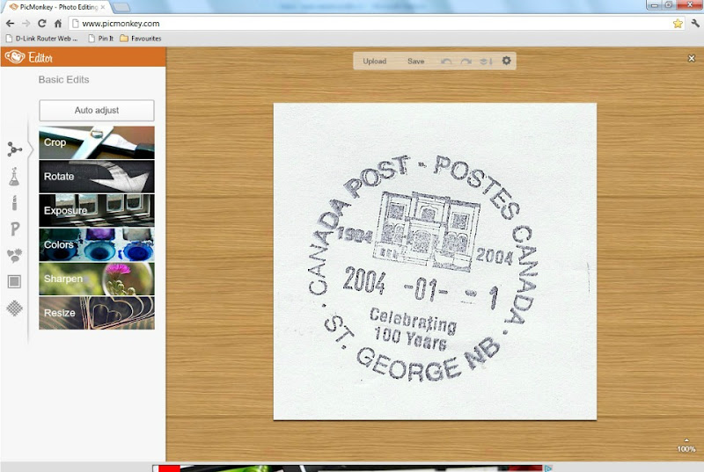Close the editor with the X icon

point(692,58)
